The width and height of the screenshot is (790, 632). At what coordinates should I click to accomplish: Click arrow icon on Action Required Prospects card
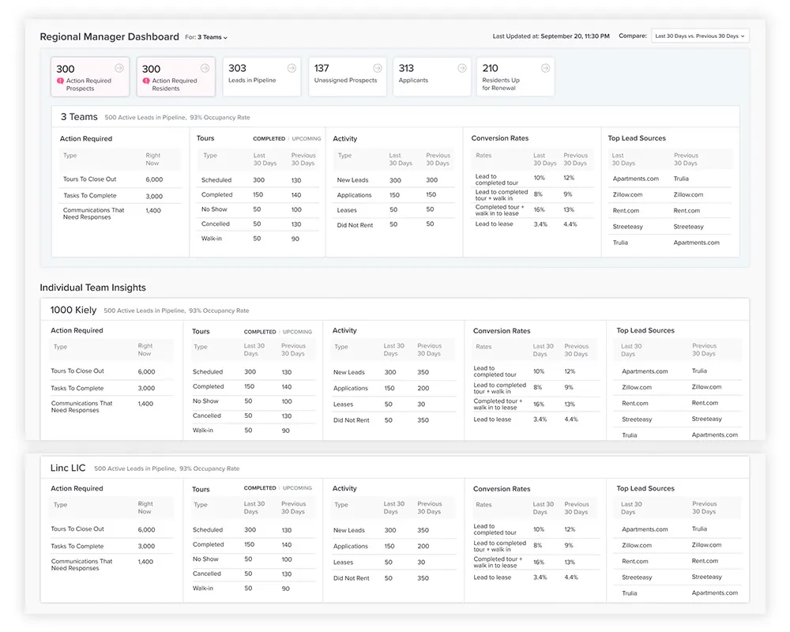click(119, 68)
